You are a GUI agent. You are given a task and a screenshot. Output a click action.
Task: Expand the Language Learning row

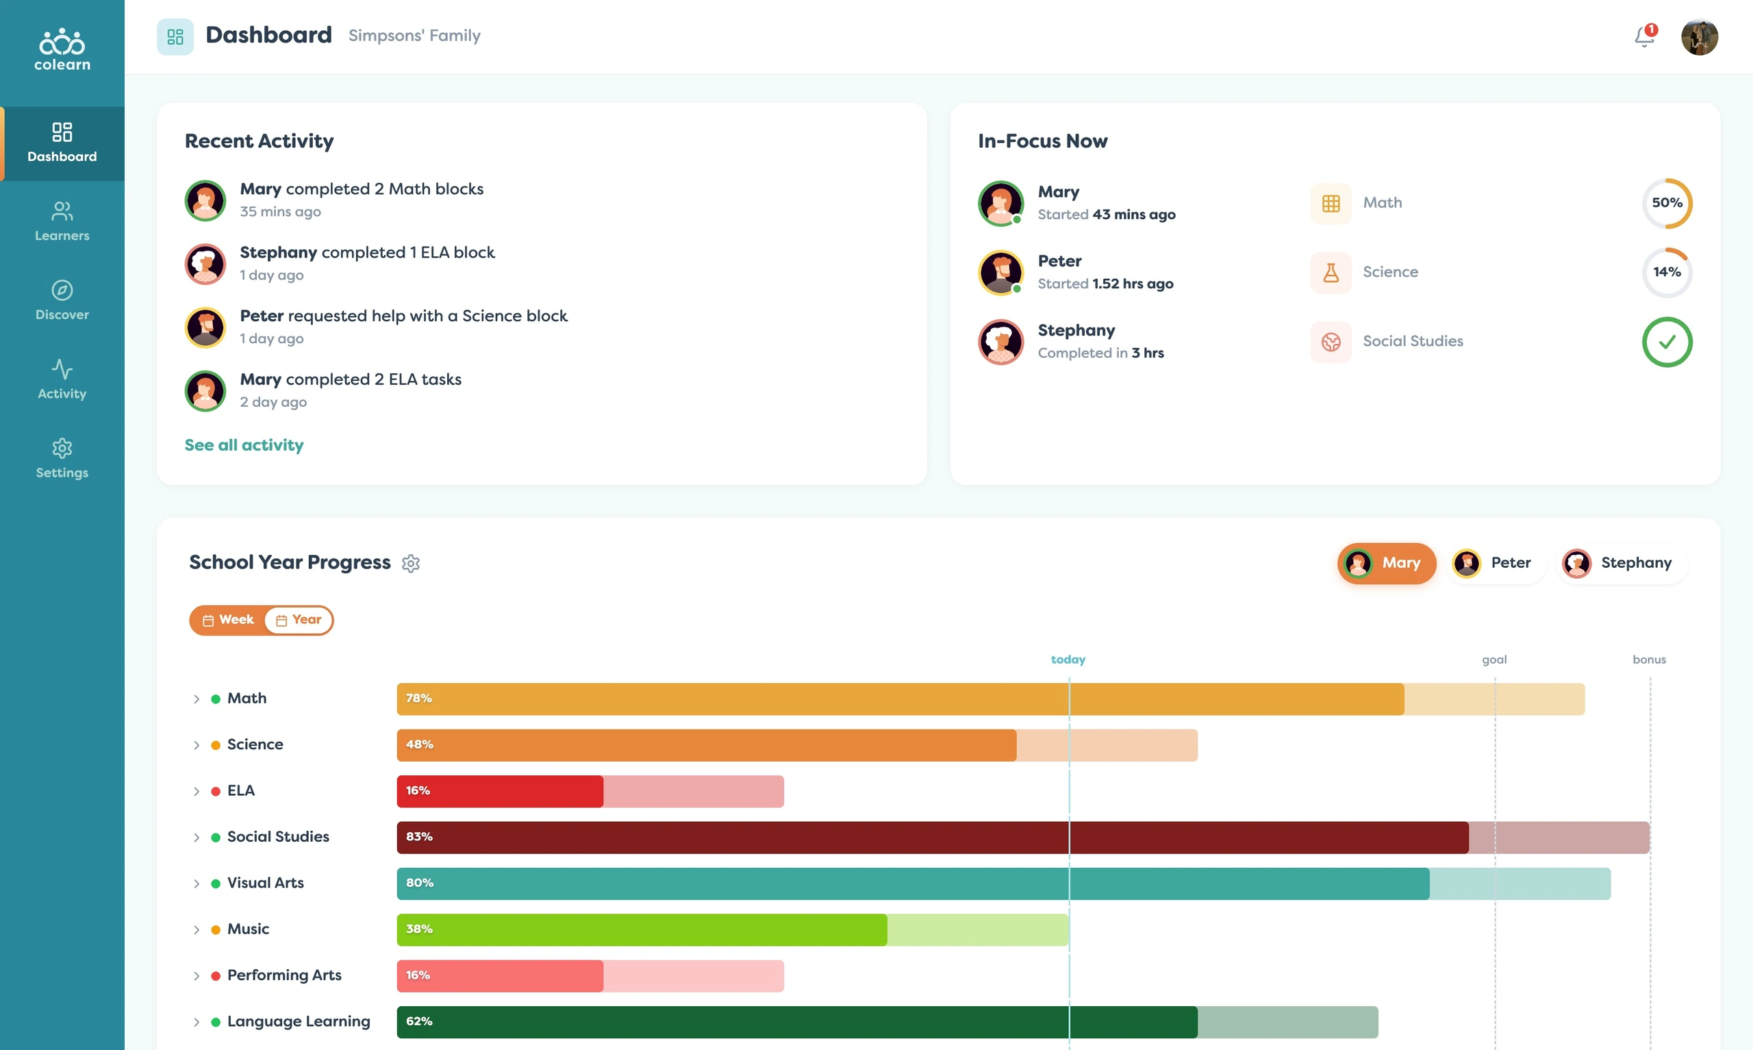point(197,1023)
